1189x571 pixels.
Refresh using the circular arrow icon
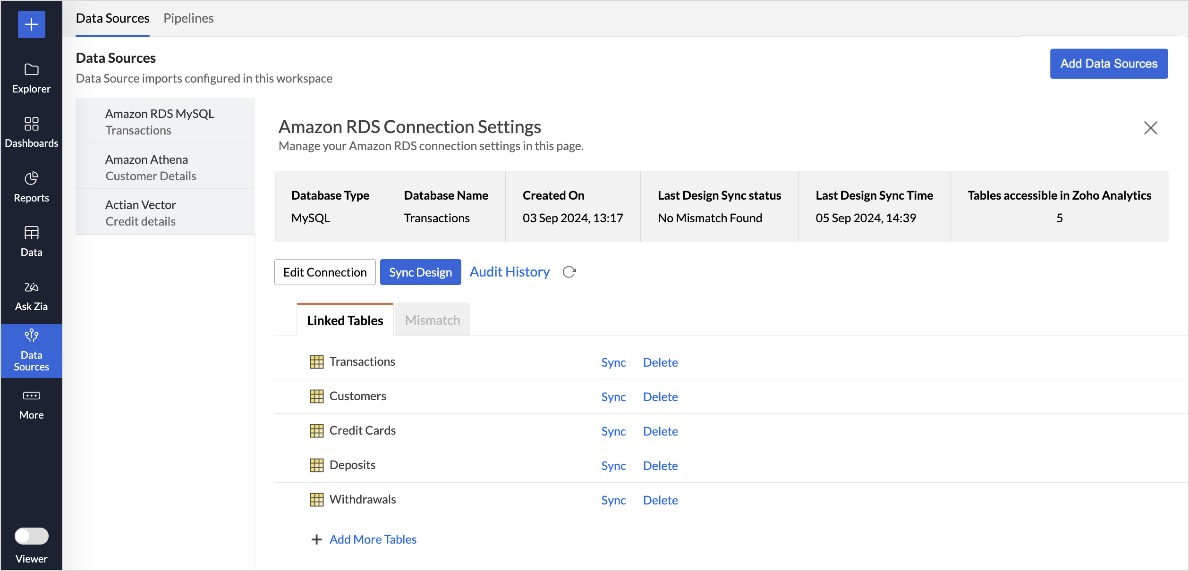[x=569, y=272]
